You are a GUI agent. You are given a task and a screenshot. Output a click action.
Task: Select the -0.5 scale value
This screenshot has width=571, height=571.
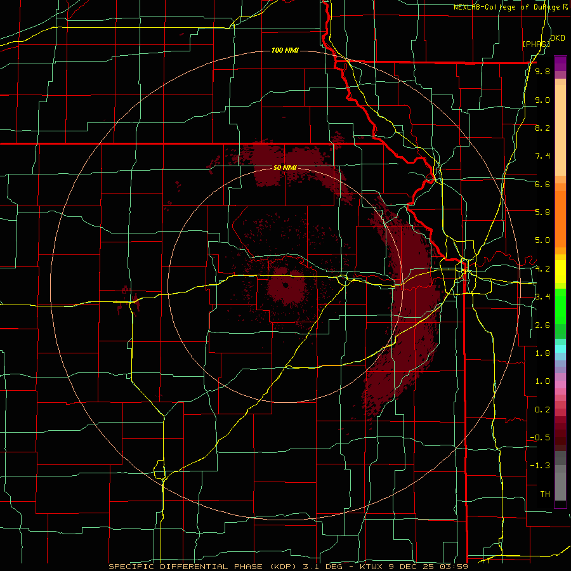click(x=540, y=438)
